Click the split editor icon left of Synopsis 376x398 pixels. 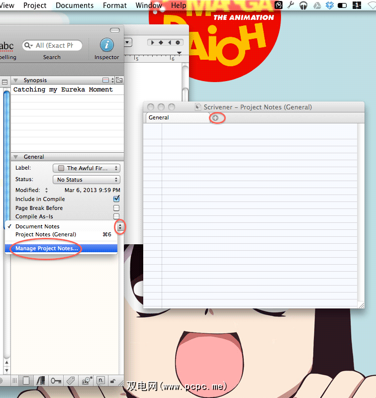tap(4, 82)
